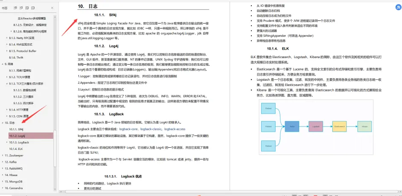Select bookmark 9.1.3.3 四次挥手
The height and width of the screenshot is (196, 402).
[x=23, y=103]
